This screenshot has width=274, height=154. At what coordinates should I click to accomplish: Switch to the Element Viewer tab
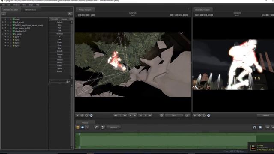click(x=30, y=10)
